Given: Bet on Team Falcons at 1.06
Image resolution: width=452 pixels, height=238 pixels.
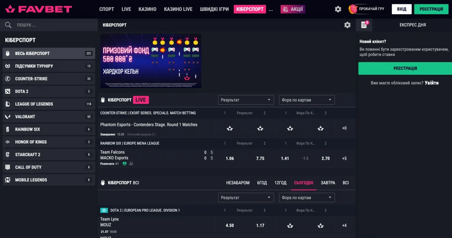Looking at the screenshot, I should [x=230, y=158].
